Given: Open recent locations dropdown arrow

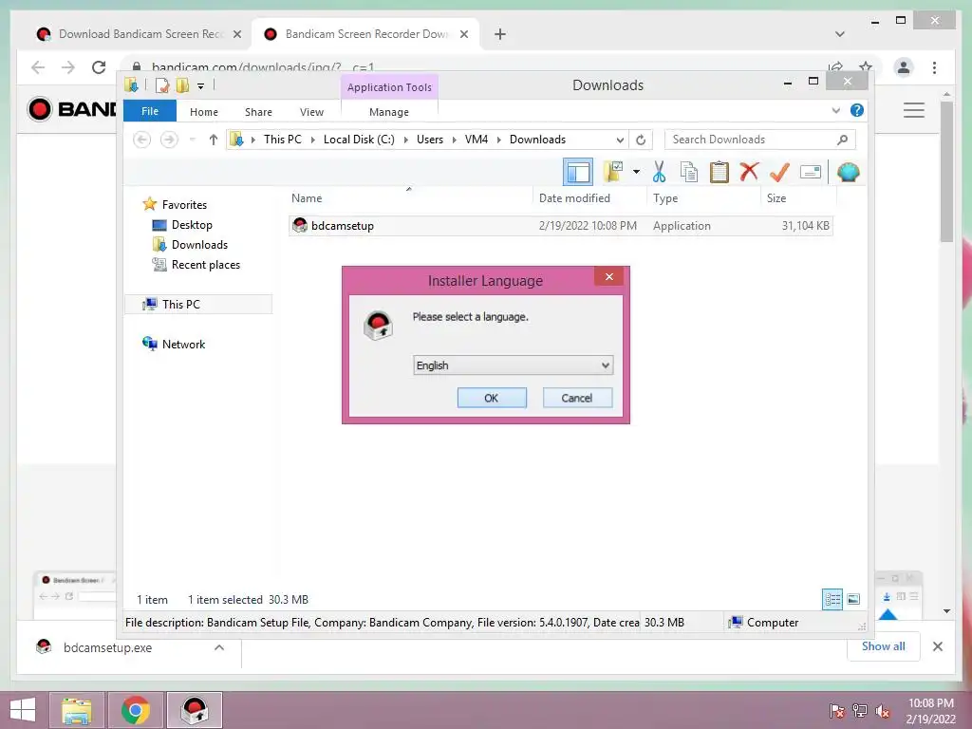Looking at the screenshot, I should tap(192, 140).
